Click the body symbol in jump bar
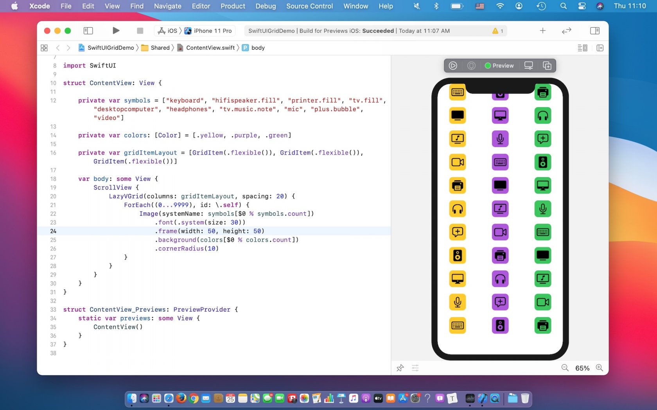The width and height of the screenshot is (657, 410). pos(258,48)
